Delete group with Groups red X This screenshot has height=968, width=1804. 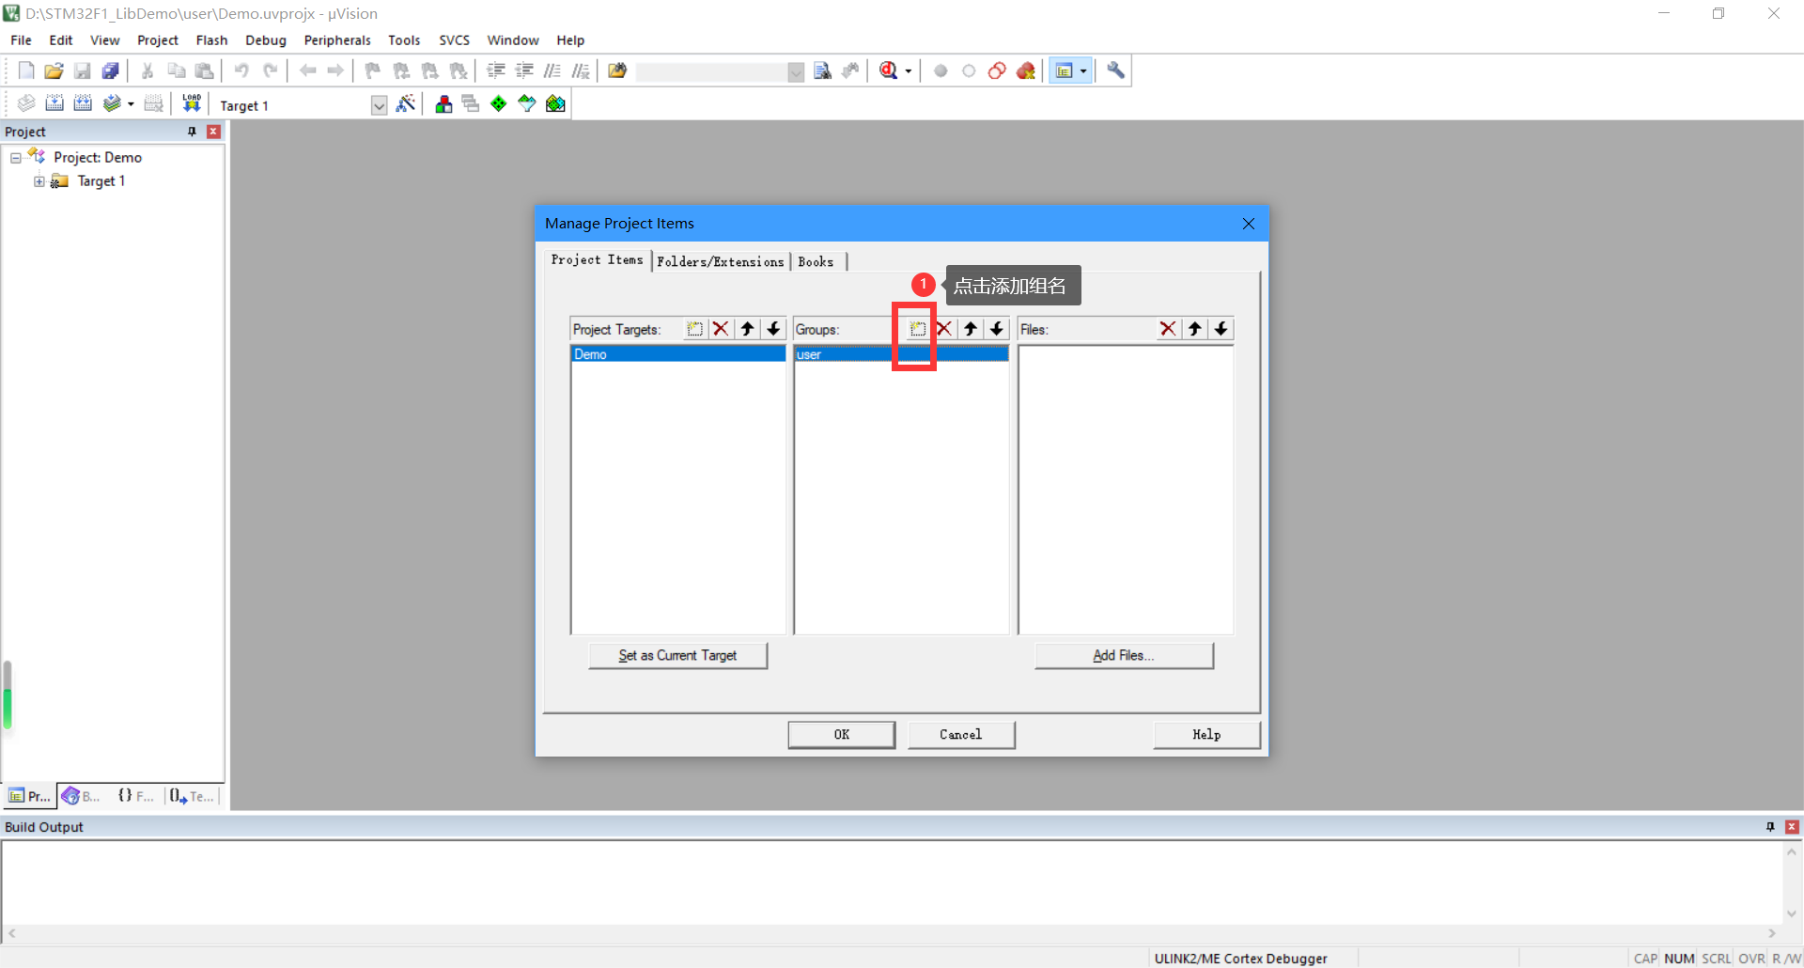point(944,329)
